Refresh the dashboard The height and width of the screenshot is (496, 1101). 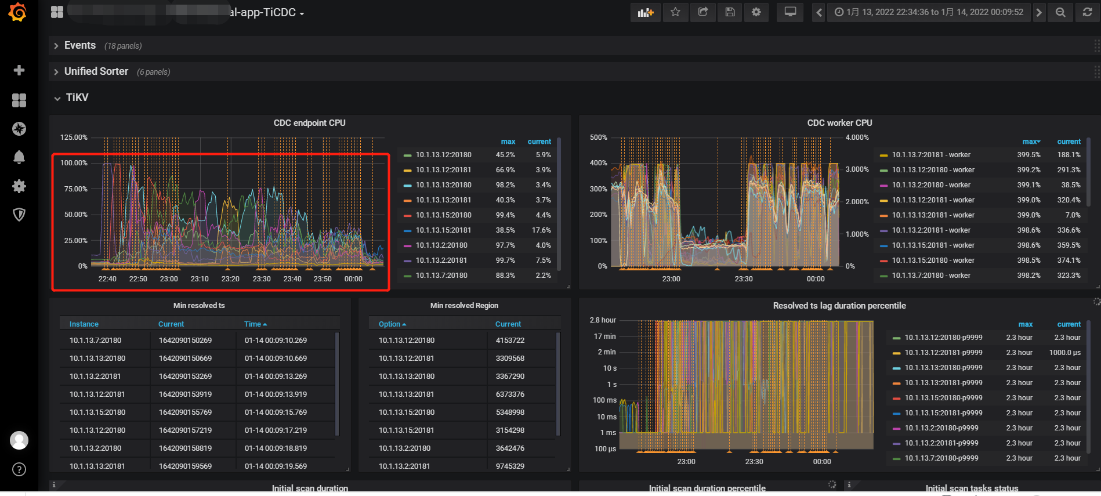(x=1087, y=12)
